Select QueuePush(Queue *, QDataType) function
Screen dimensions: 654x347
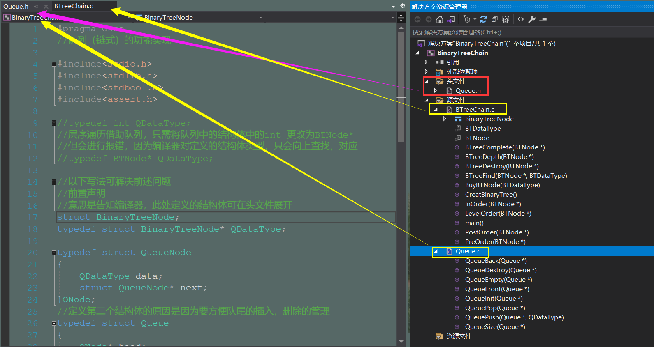point(514,317)
